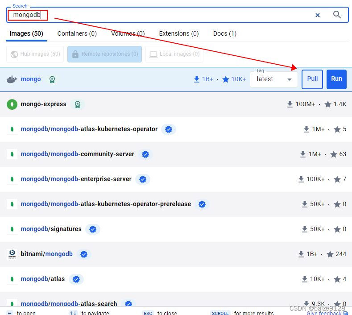The height and width of the screenshot is (315, 352).
Task: Open mongodb-atlas-kubernetes-operator-prerelease result
Action: [106, 204]
